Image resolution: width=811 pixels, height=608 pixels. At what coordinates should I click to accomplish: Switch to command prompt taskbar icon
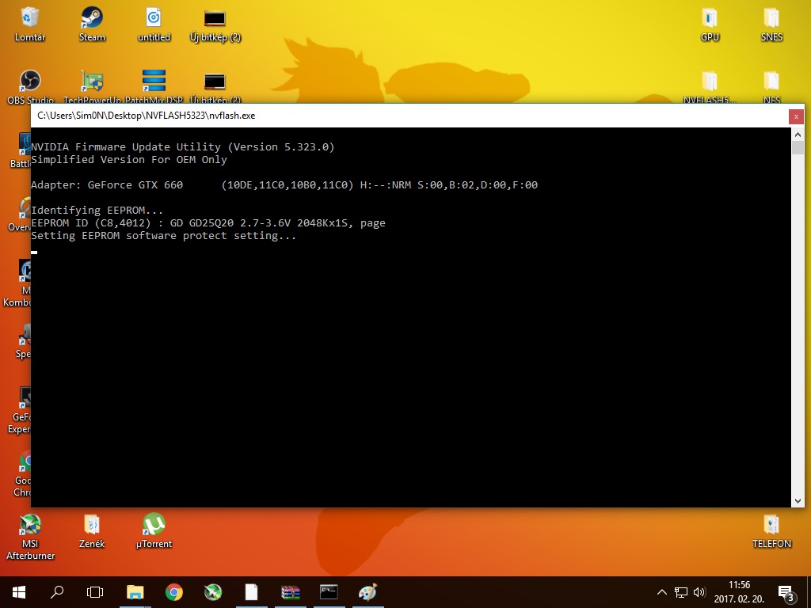click(329, 592)
